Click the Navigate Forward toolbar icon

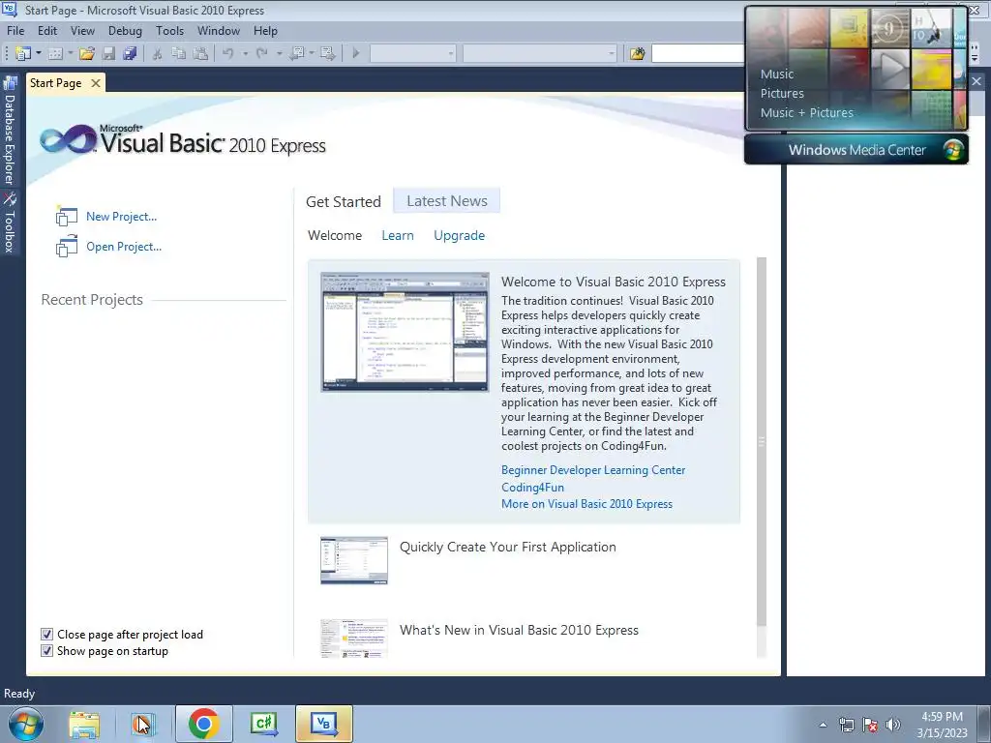point(327,54)
